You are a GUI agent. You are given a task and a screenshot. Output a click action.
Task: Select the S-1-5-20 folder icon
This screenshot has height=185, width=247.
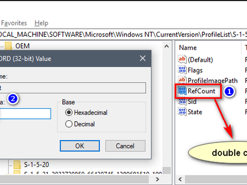click(17, 165)
